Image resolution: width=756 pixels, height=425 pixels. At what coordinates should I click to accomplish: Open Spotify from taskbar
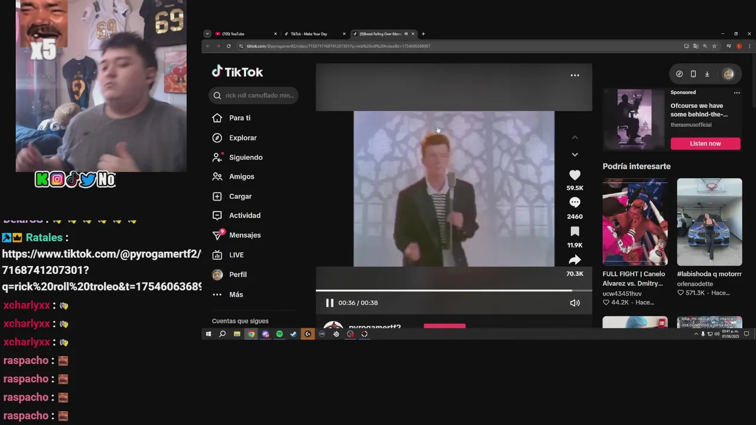(x=279, y=334)
